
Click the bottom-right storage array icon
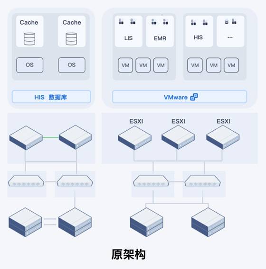pos(208,222)
